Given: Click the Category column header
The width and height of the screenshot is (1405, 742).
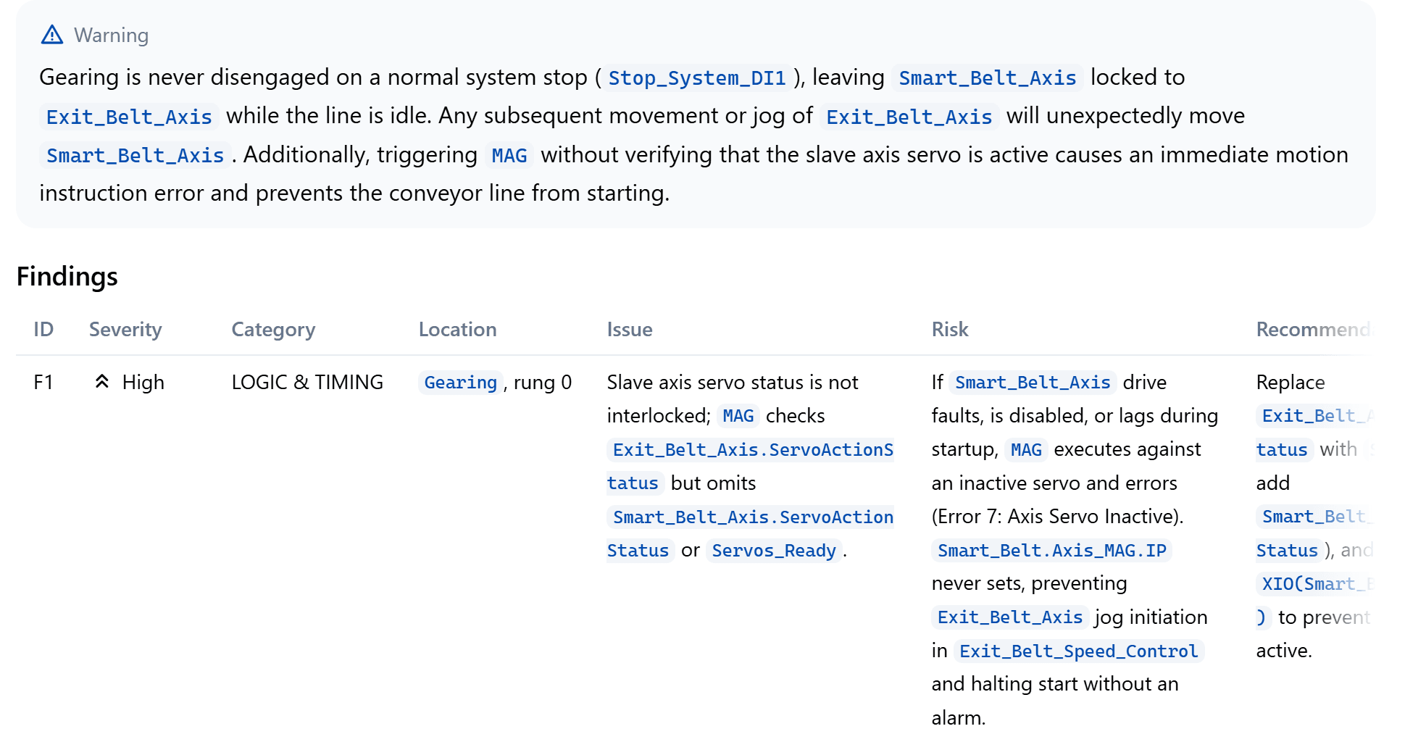Looking at the screenshot, I should tap(273, 329).
